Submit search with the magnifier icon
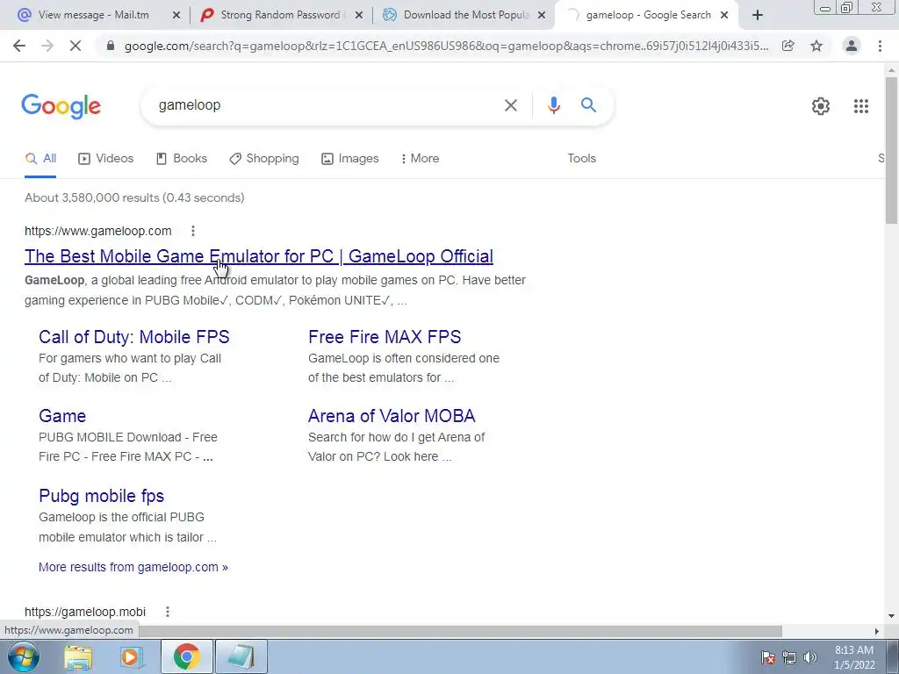Image resolution: width=899 pixels, height=674 pixels. tap(588, 105)
